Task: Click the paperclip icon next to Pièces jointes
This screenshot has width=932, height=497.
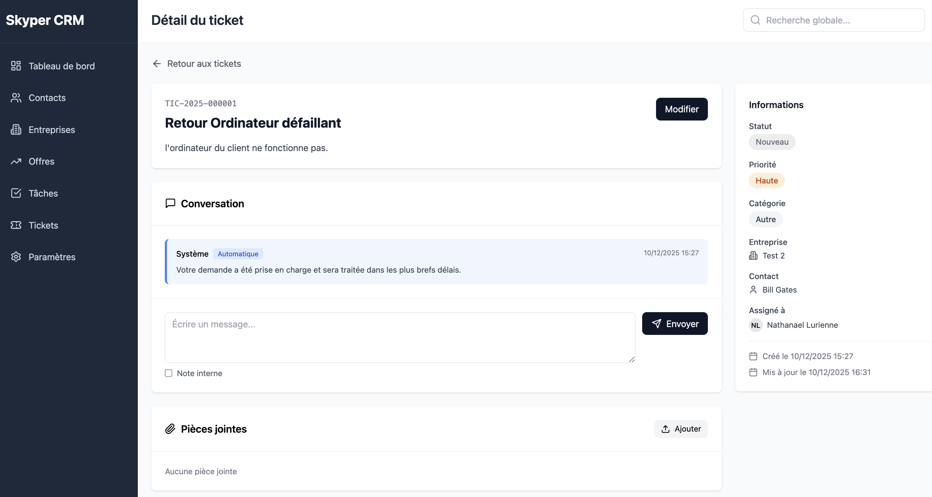Action: tap(170, 429)
